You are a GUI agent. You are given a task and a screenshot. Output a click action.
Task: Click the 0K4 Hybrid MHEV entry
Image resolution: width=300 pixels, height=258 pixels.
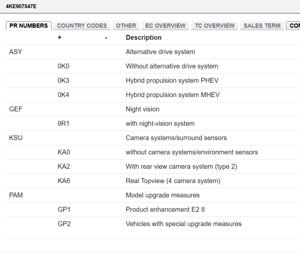coord(153,95)
